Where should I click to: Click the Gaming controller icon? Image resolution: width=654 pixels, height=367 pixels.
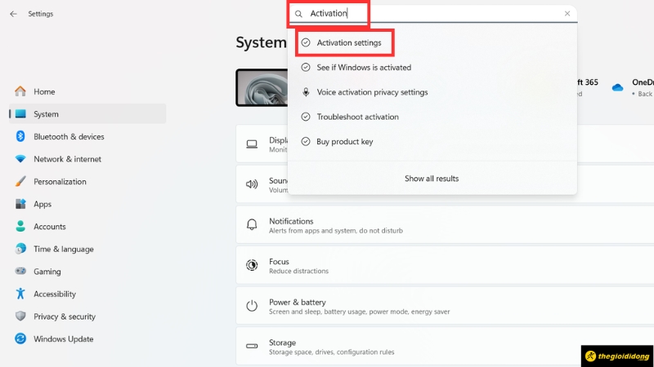[x=20, y=271]
